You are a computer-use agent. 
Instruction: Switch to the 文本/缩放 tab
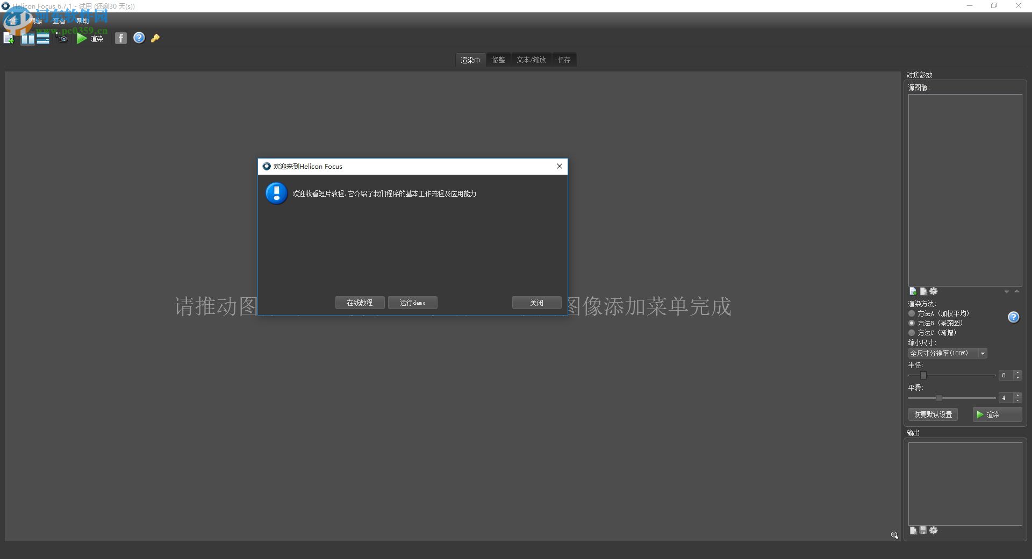pyautogui.click(x=531, y=60)
